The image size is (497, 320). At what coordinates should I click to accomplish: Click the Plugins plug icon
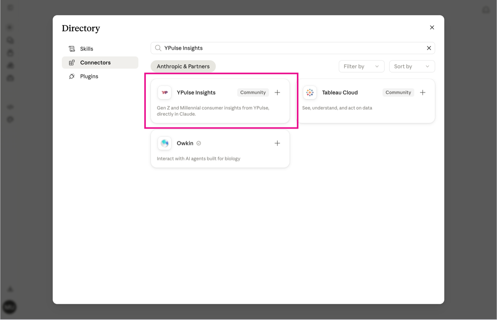pos(72,76)
